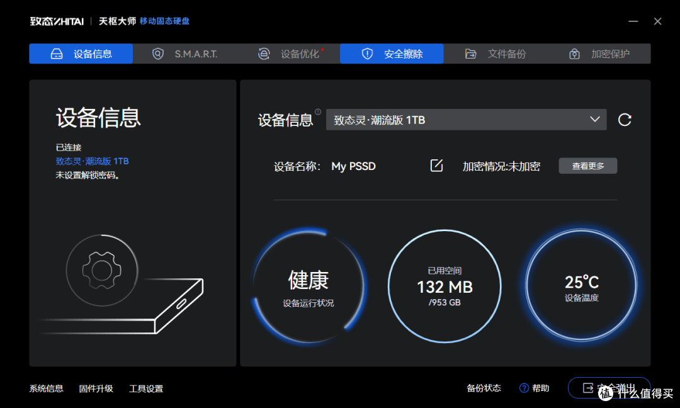Click the 设备优化 optimization icon
The image size is (680, 408).
(264, 54)
